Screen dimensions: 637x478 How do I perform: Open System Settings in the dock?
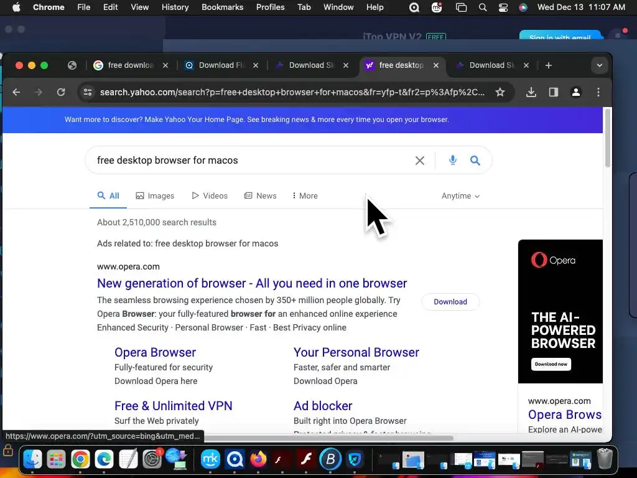tap(152, 459)
